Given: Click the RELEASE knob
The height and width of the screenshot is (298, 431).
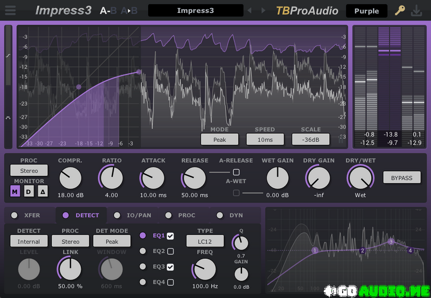Looking at the screenshot, I should click(x=194, y=178).
